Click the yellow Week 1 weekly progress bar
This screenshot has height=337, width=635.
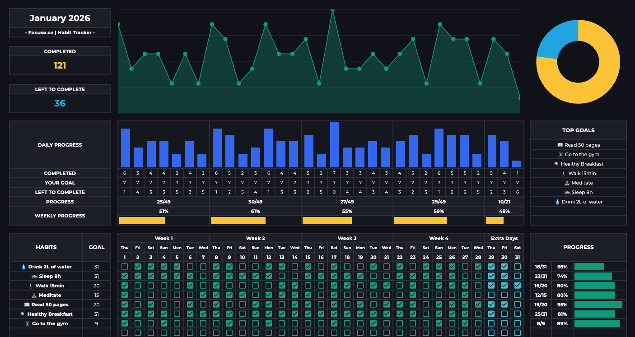[x=142, y=221]
